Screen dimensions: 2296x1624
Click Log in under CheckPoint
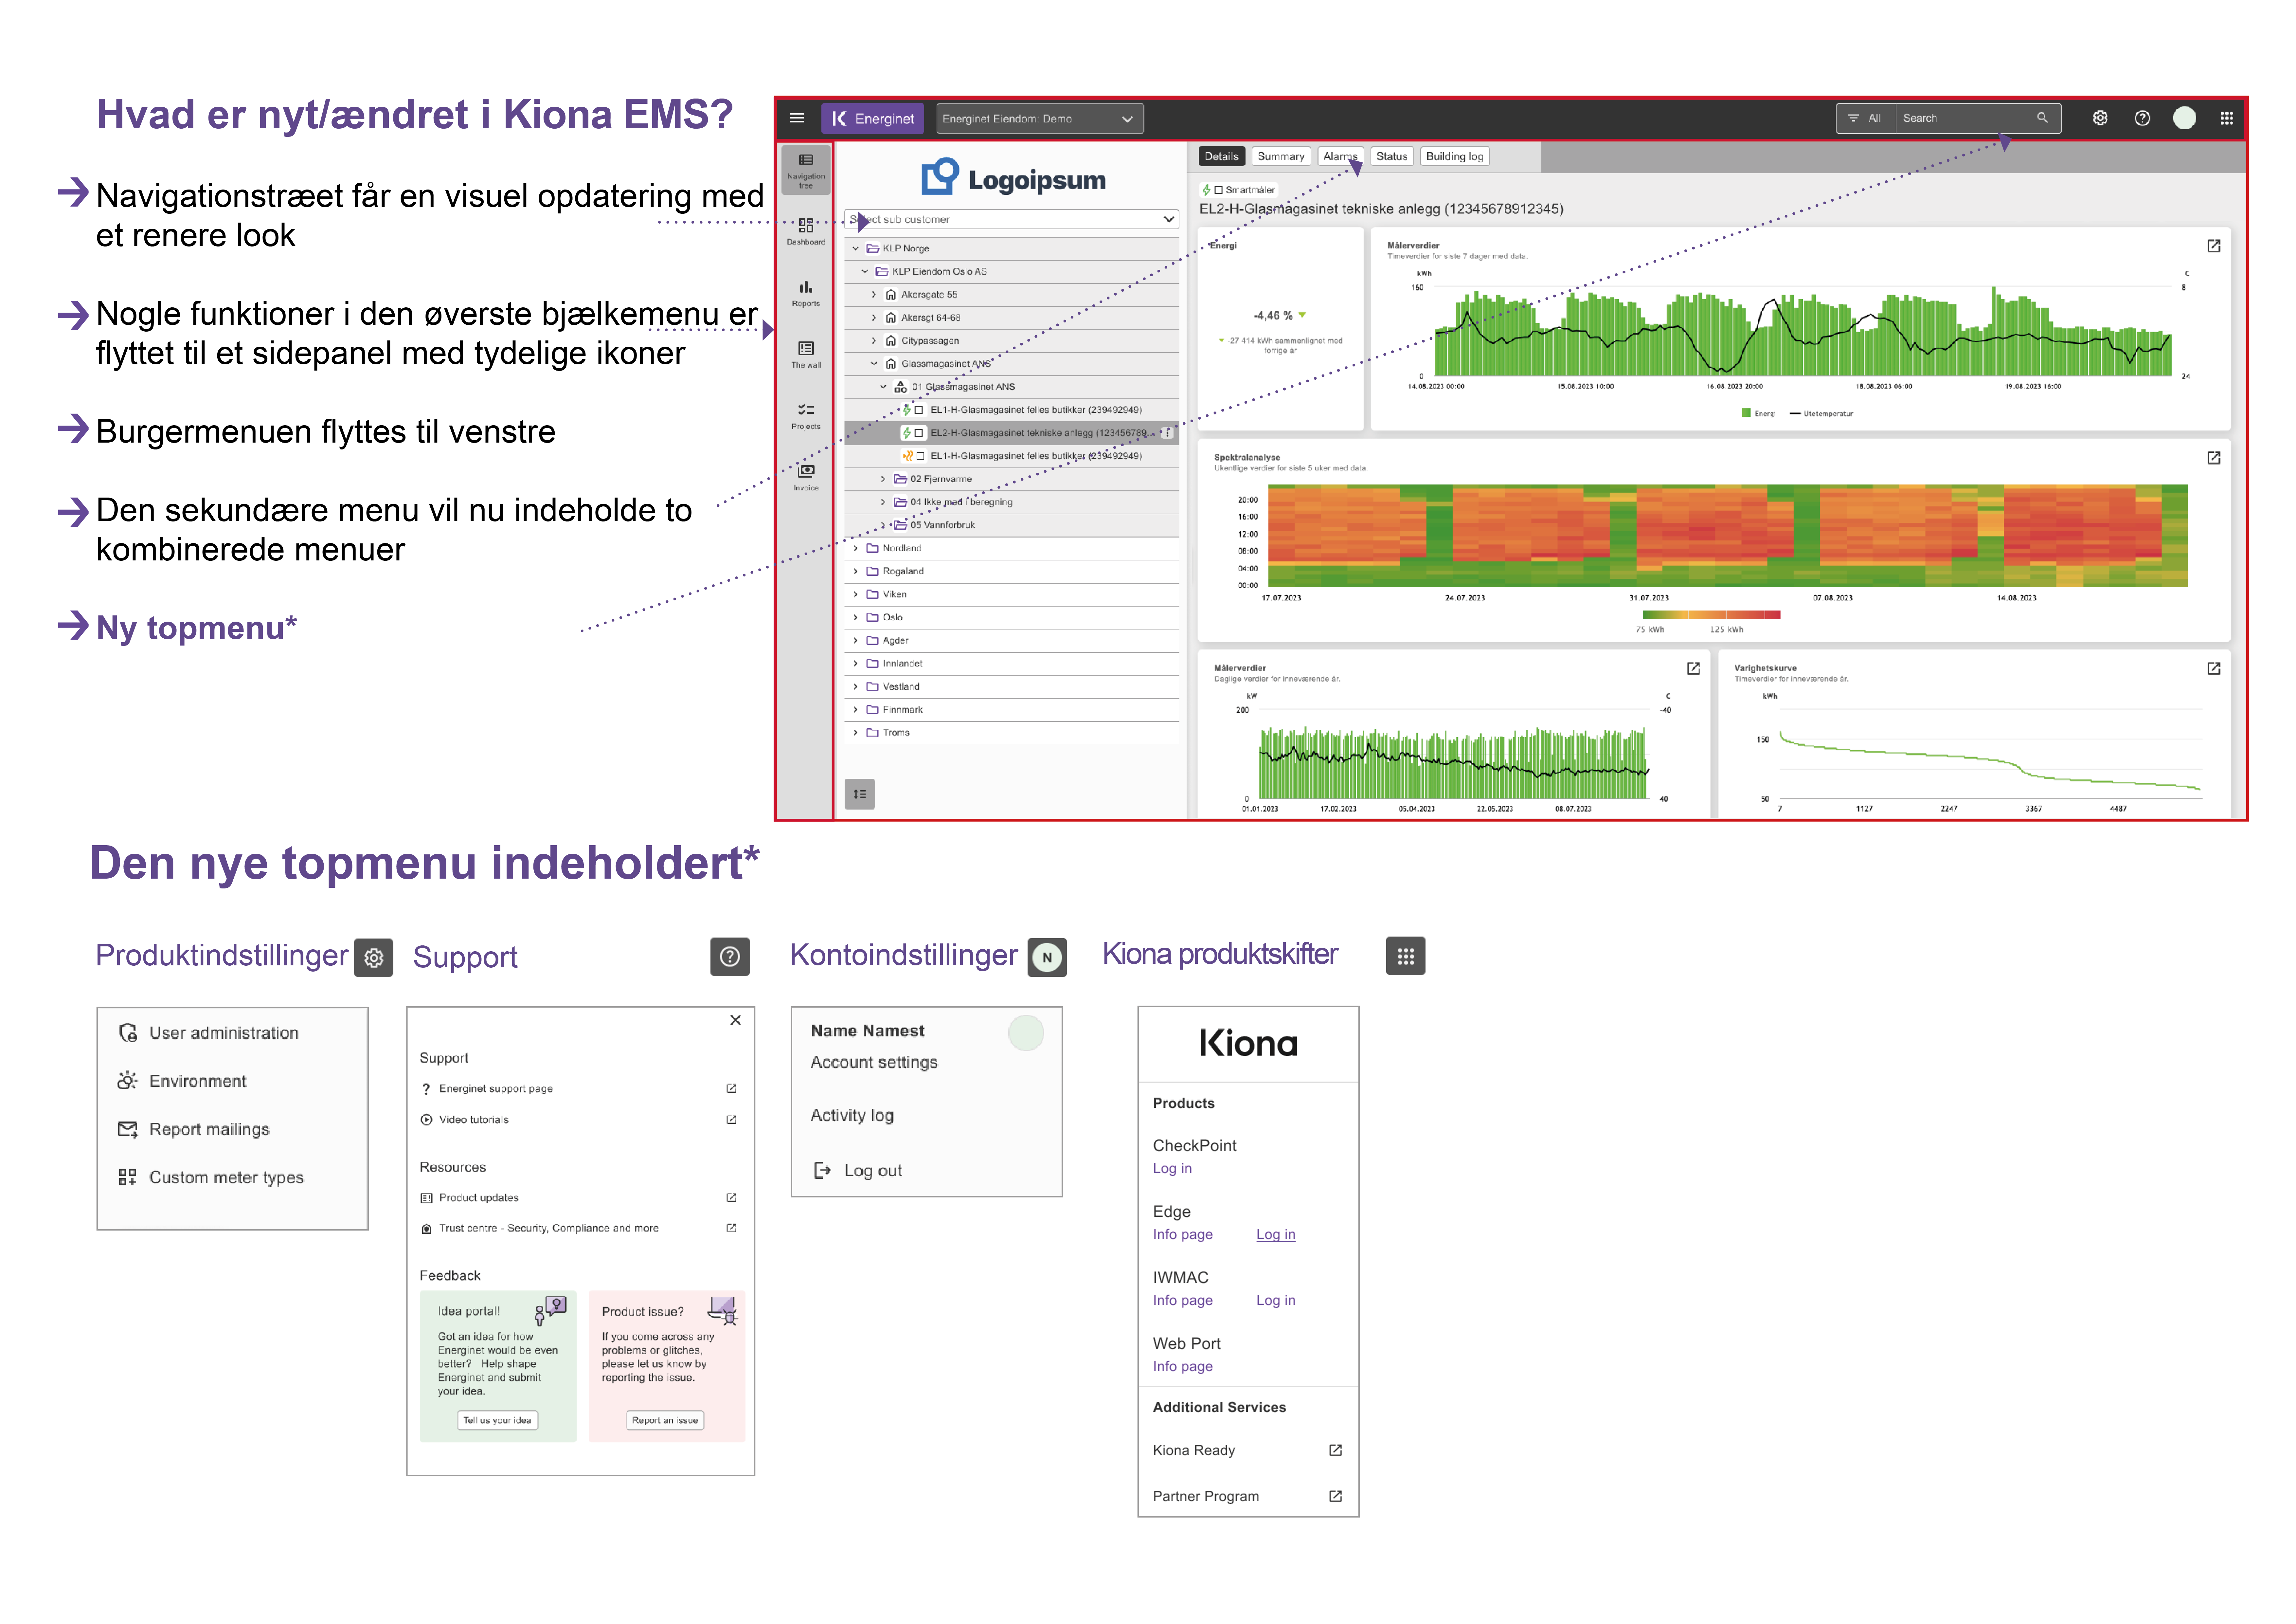(1172, 1168)
